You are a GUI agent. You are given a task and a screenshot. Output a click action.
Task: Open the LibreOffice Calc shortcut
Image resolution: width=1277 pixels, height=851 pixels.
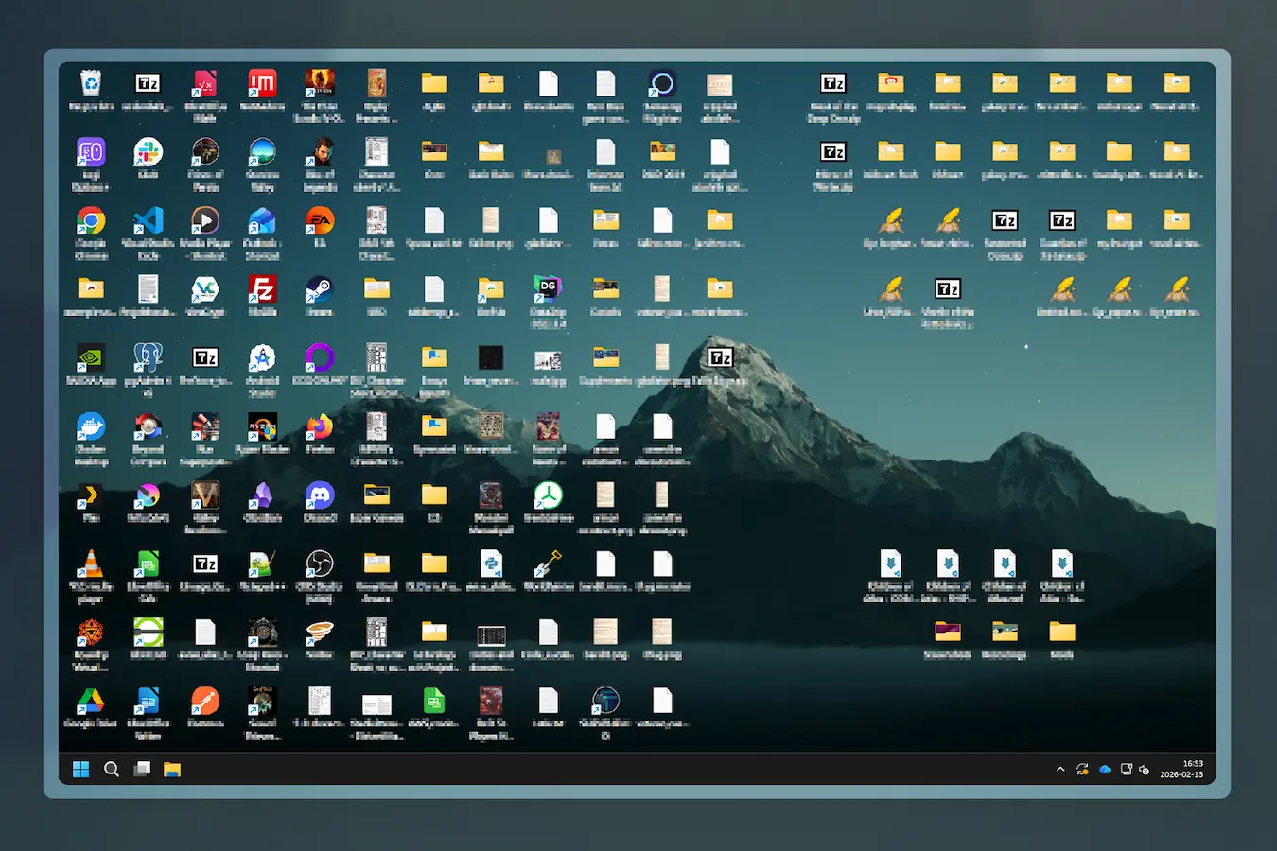click(x=148, y=564)
